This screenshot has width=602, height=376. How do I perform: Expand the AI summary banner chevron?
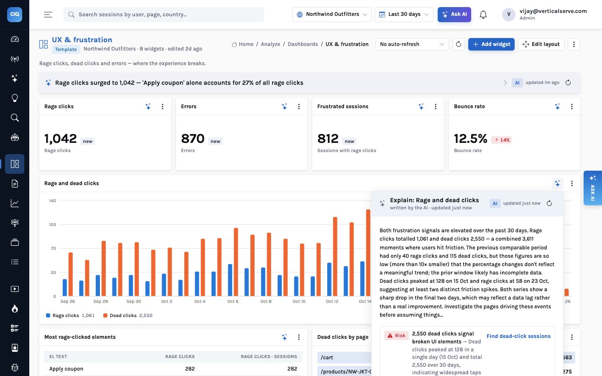(x=505, y=83)
